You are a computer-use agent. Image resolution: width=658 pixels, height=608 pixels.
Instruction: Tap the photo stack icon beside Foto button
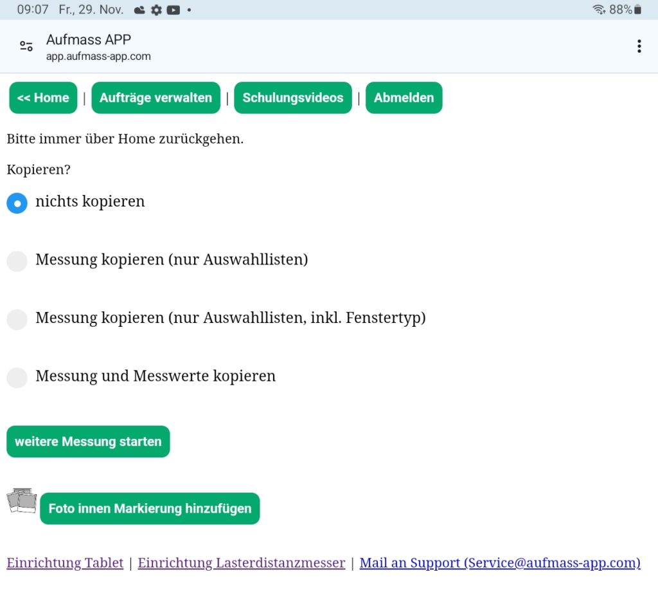coord(22,501)
